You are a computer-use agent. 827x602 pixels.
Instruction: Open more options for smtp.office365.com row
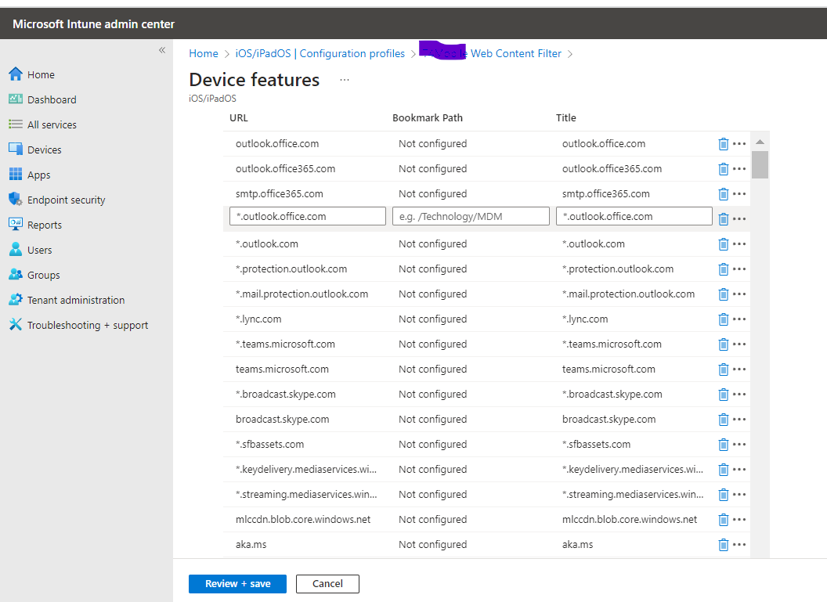point(739,193)
